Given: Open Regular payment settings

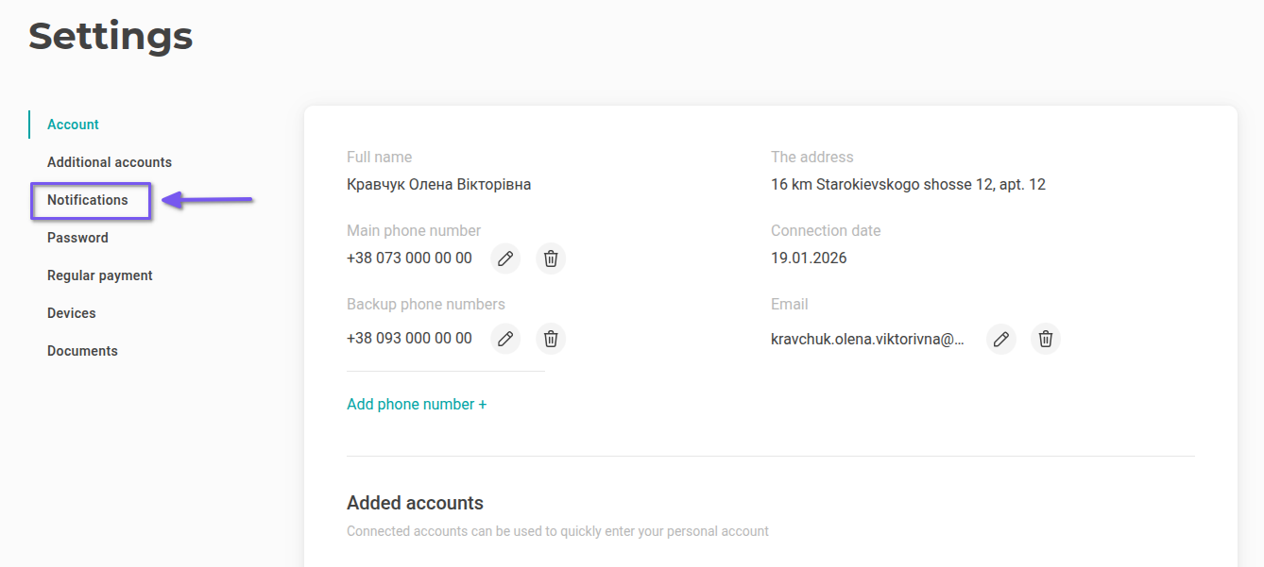Looking at the screenshot, I should pyautogui.click(x=100, y=275).
